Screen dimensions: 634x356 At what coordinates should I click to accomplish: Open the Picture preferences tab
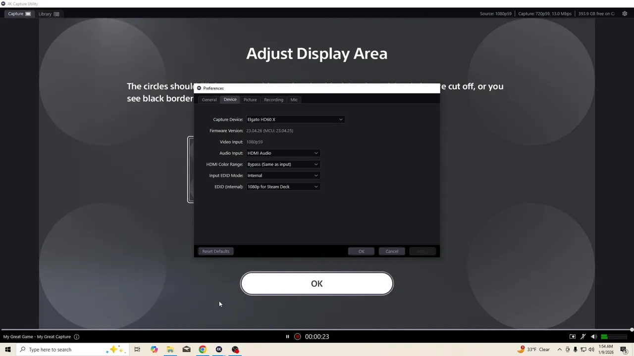[x=250, y=100]
